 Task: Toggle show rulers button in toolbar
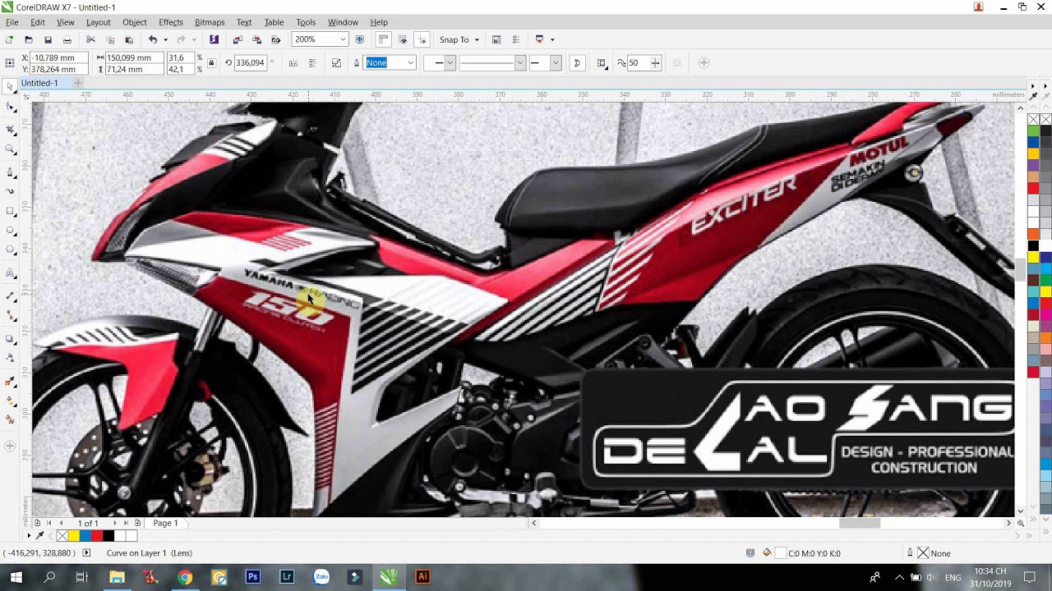click(383, 39)
